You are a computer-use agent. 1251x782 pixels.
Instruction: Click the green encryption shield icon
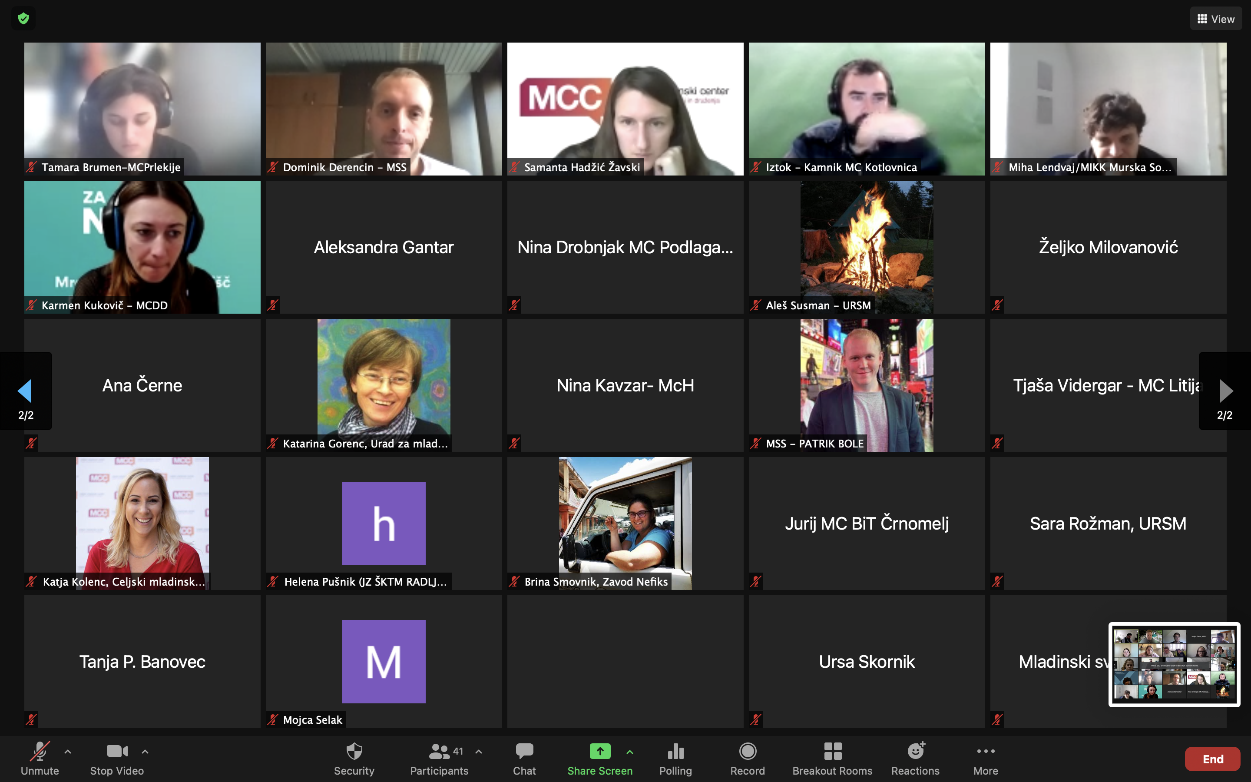[x=23, y=19]
